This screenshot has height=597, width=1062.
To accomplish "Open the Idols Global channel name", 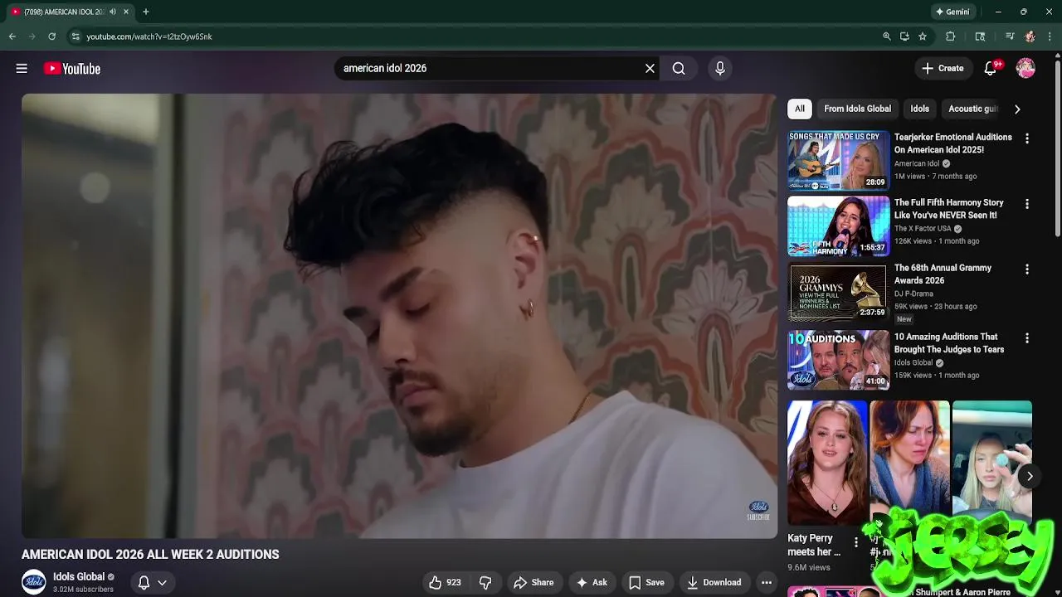I will [x=79, y=577].
